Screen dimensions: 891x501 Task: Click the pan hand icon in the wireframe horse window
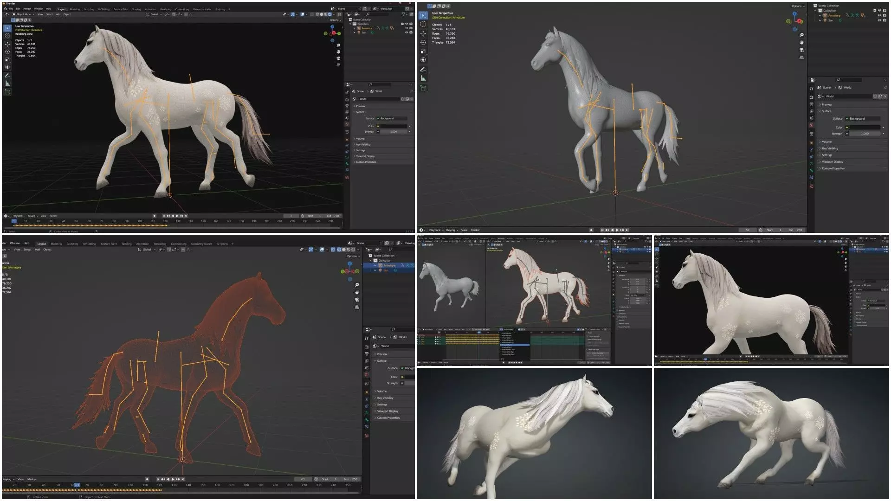pos(356,292)
